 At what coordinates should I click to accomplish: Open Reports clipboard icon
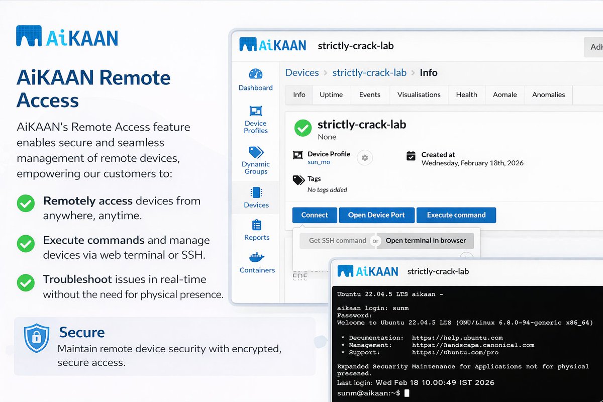pos(256,225)
